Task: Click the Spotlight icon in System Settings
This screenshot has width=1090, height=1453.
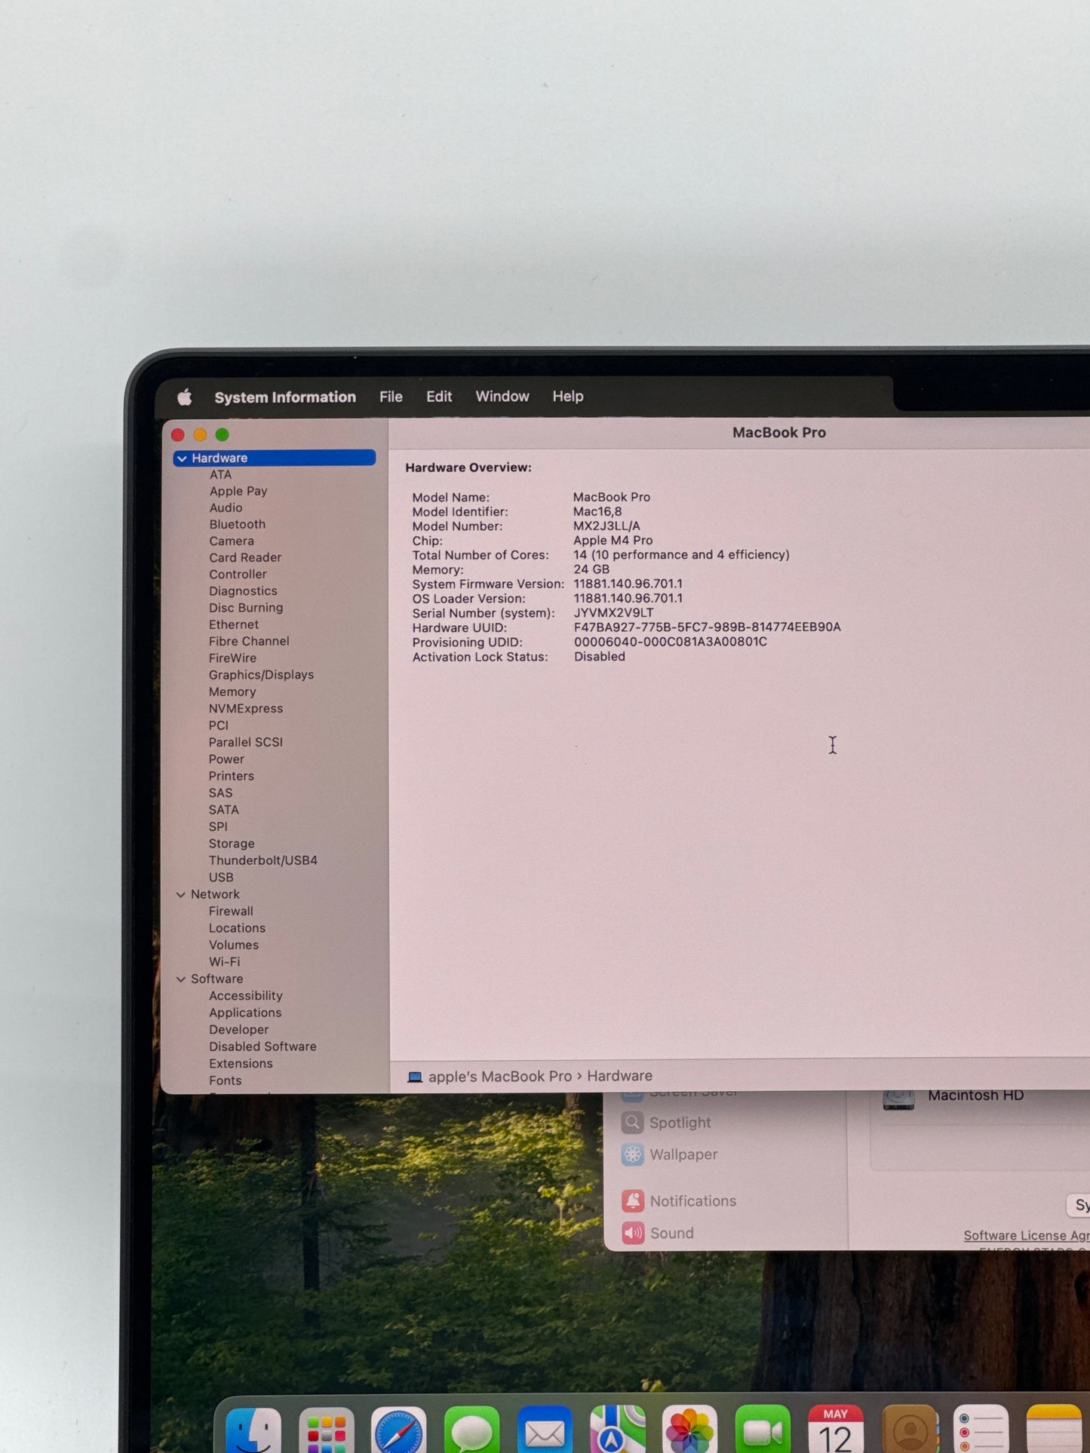Action: 632,1123
